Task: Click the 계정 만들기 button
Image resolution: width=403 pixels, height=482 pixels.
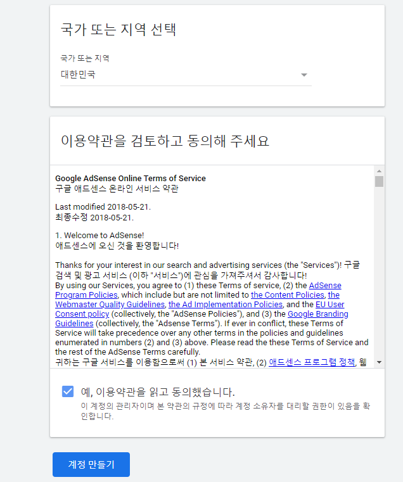Action: pyautogui.click(x=91, y=464)
